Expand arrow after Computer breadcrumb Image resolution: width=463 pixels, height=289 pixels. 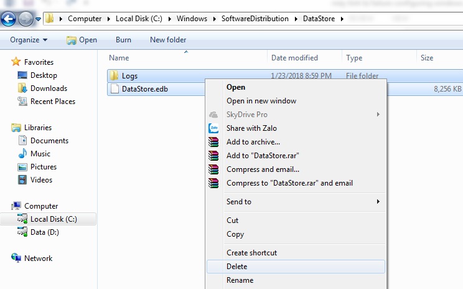[109, 19]
